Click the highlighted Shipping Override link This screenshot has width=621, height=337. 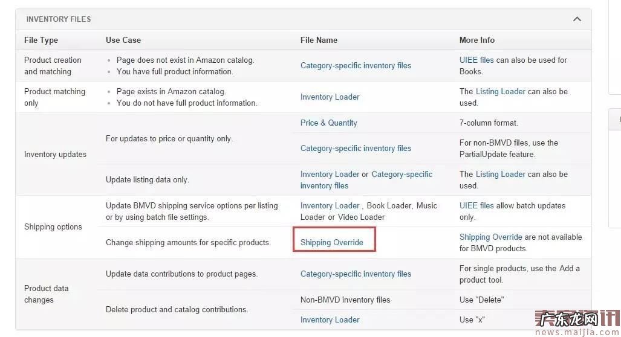pyautogui.click(x=331, y=243)
